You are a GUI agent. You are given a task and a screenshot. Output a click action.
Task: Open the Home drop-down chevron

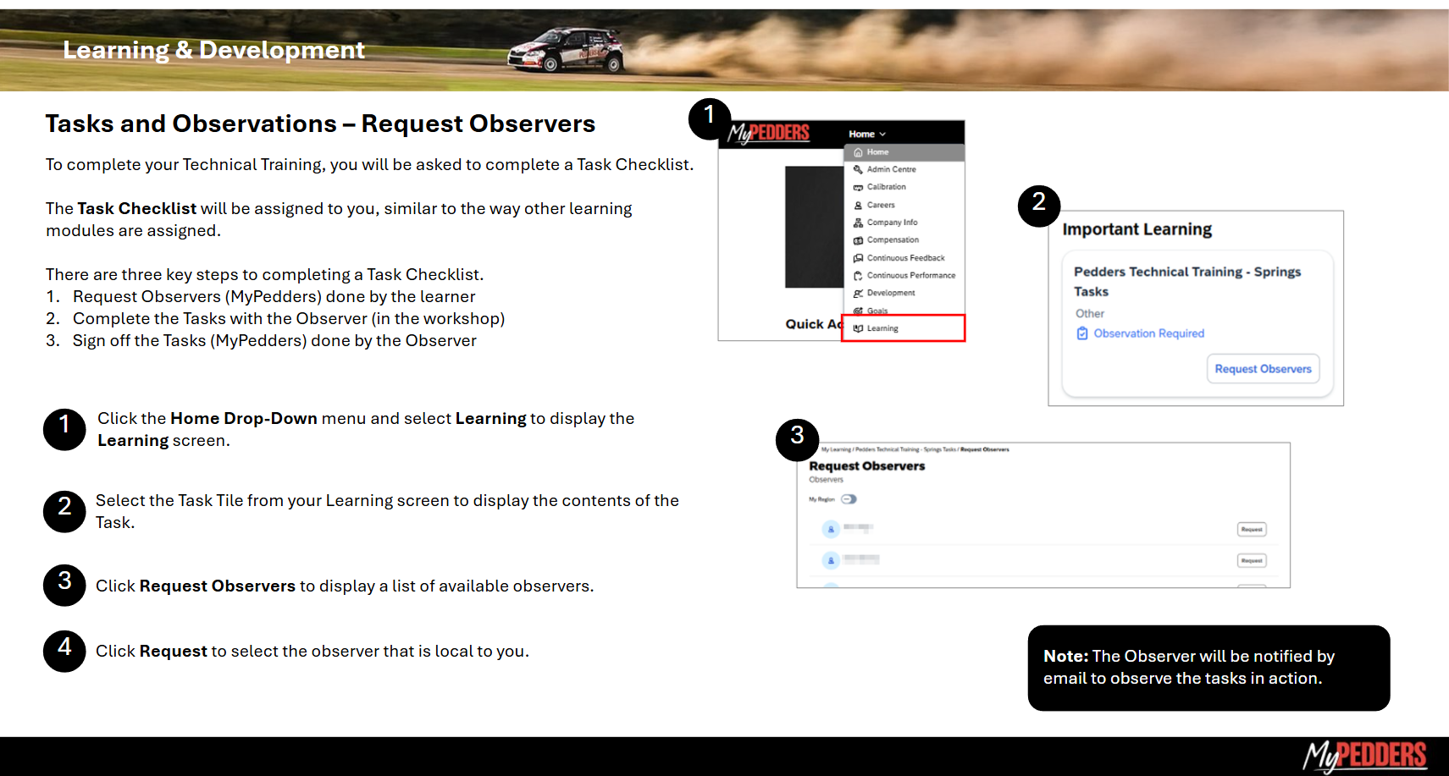pyautogui.click(x=882, y=135)
